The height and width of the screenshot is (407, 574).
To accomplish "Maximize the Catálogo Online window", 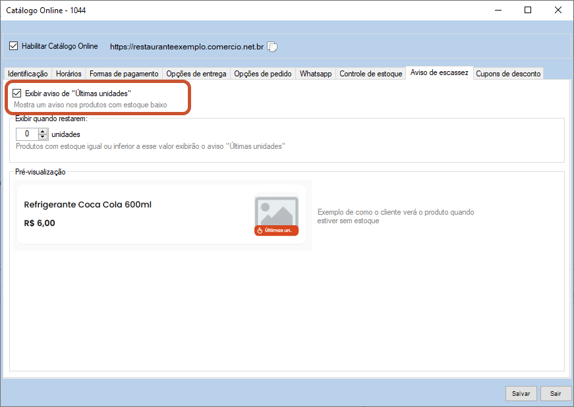I will (527, 11).
